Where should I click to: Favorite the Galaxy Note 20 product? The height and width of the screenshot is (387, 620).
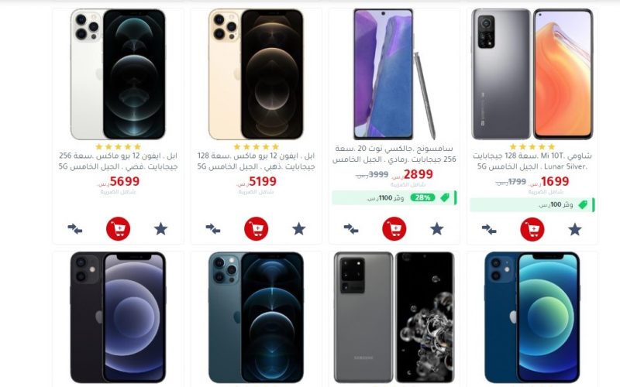click(437, 228)
